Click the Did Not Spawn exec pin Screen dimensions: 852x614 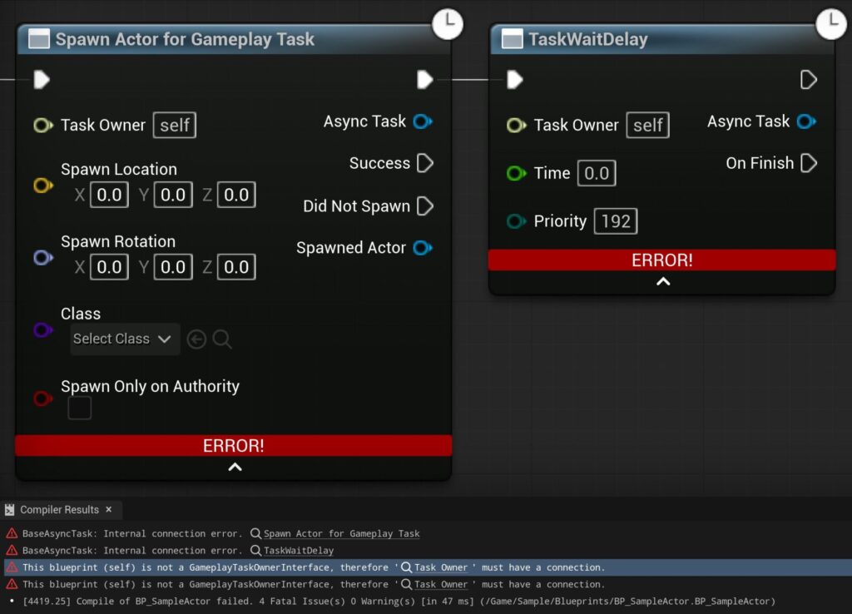coord(424,205)
